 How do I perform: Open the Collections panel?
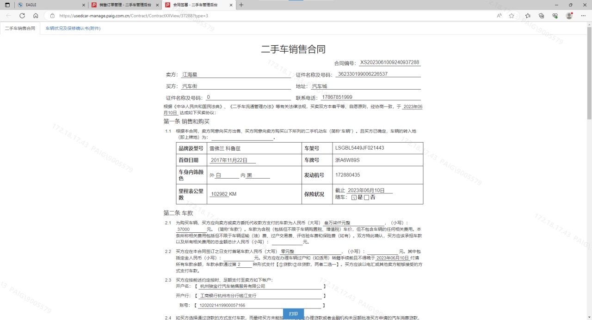(x=542, y=15)
